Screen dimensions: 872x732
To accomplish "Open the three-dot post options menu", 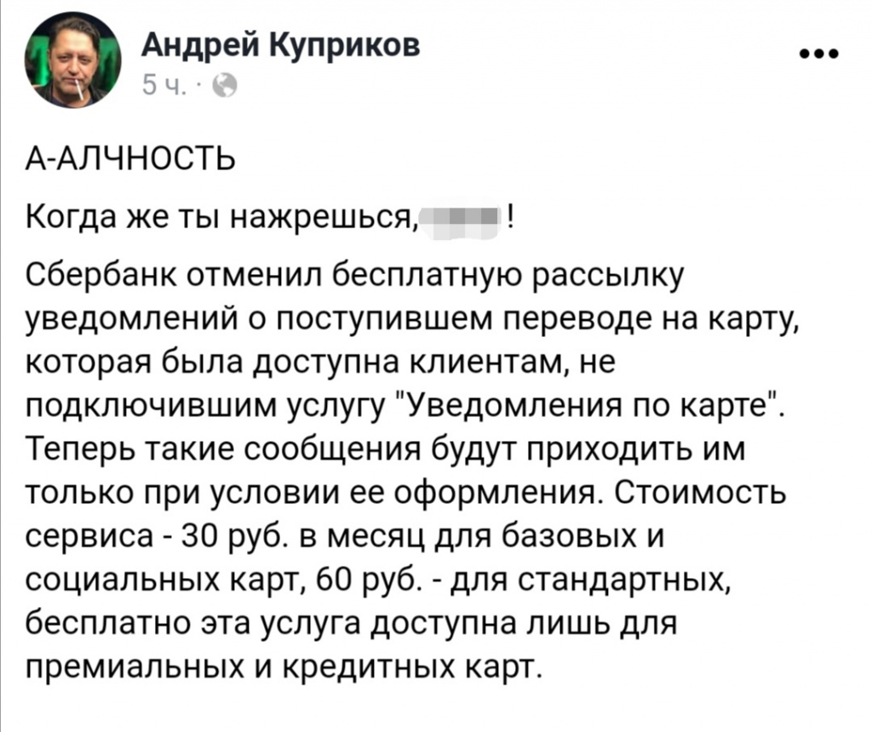I will click(820, 54).
